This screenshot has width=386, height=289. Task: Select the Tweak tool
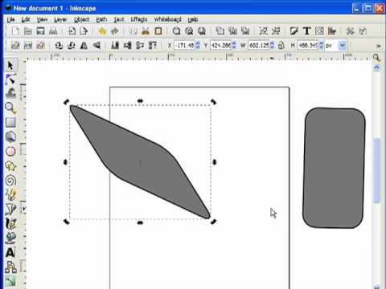coord(10,93)
